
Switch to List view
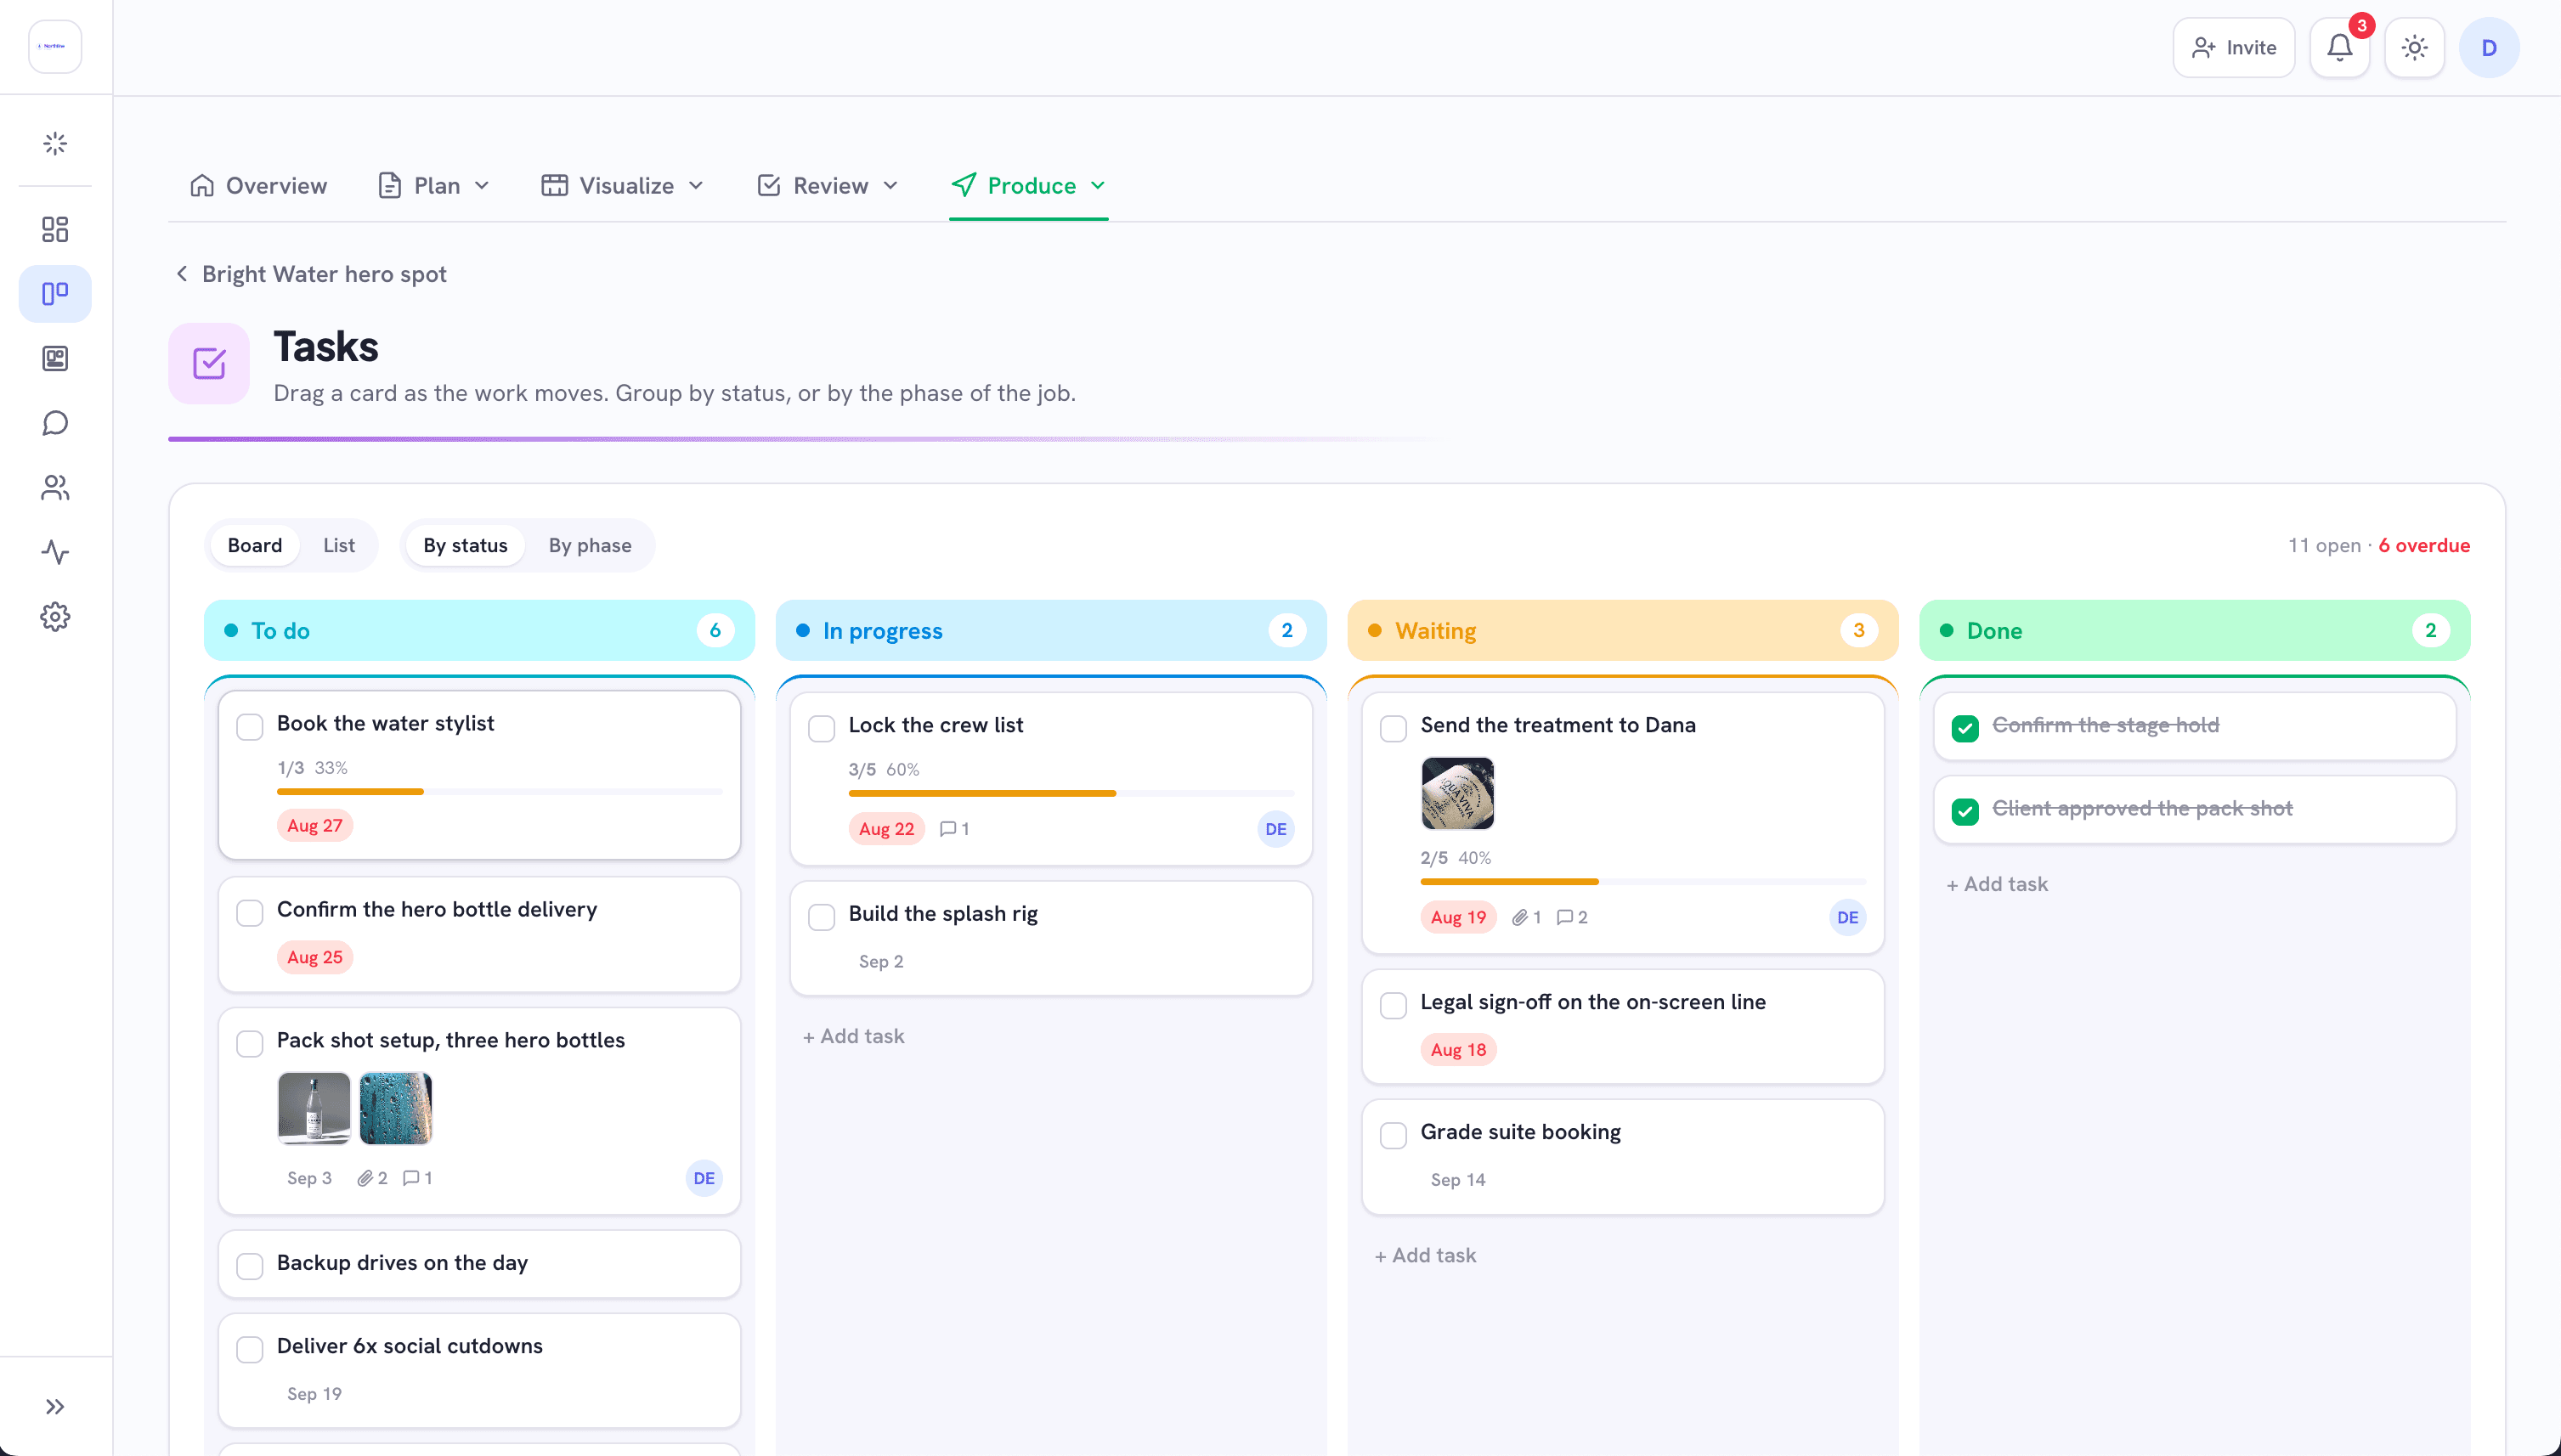tap(339, 546)
